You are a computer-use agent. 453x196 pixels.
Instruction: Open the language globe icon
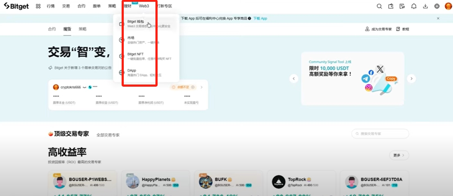(437, 6)
